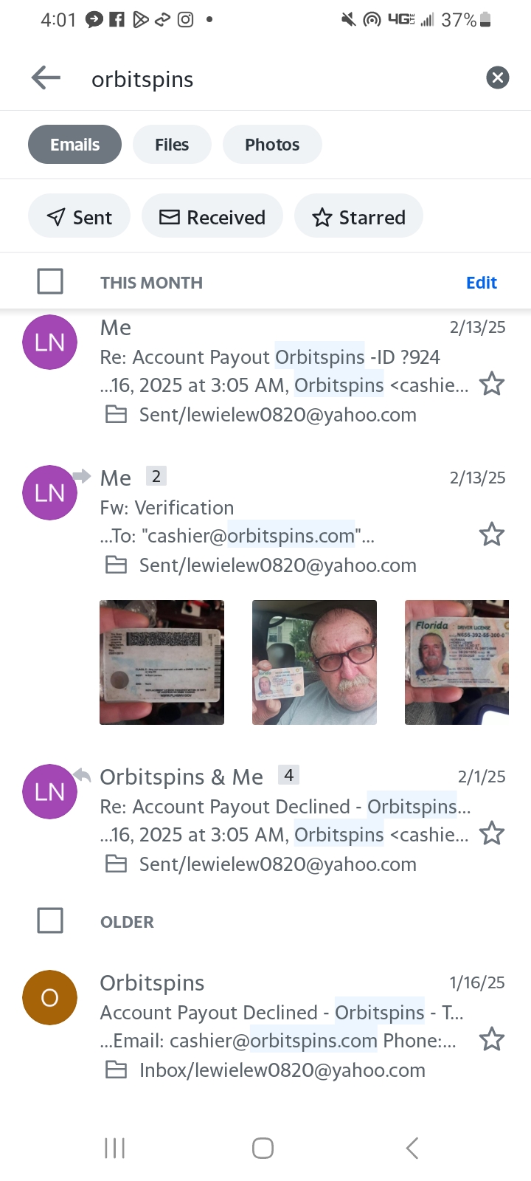
Task: Tap the orbitspins search input field
Action: (280, 79)
